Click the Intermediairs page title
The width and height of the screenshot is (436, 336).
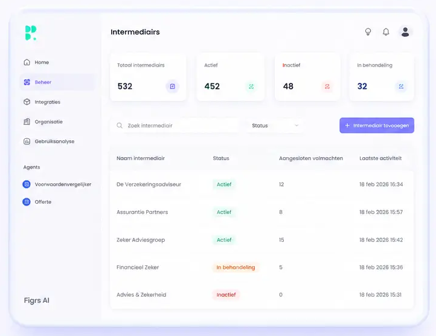[x=135, y=32]
